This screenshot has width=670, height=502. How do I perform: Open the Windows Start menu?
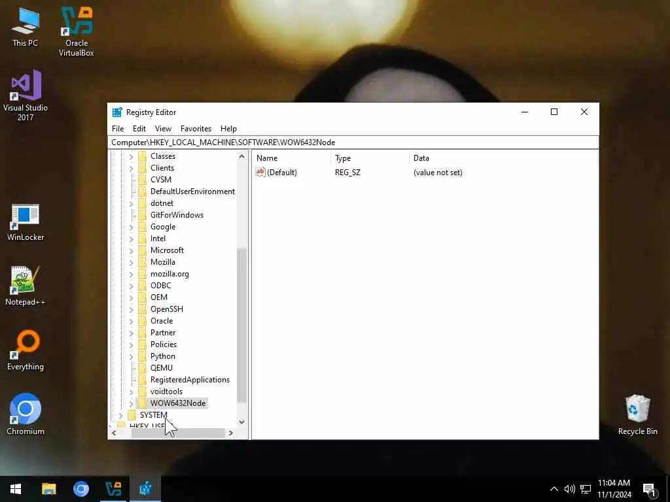click(x=16, y=489)
